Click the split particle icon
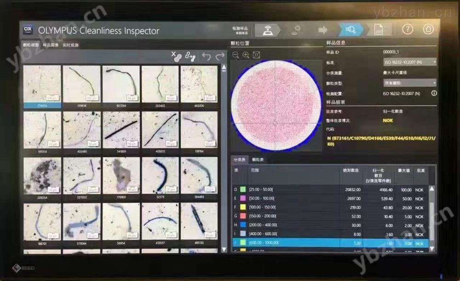Image resolution: width=460 pixels, height=281 pixels. (190, 56)
